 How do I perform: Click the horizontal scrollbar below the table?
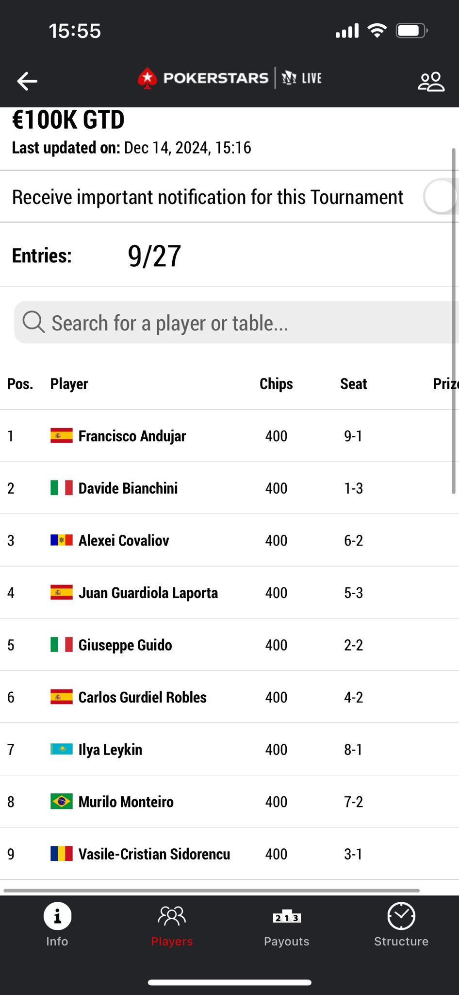[212, 891]
